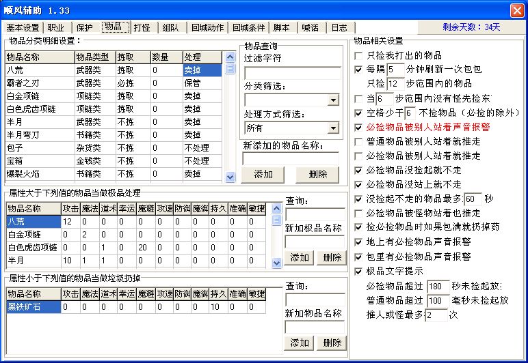Toggle 没捡起不走的物品最多60秒 checkbox
528x363 pixels.
coord(358,199)
